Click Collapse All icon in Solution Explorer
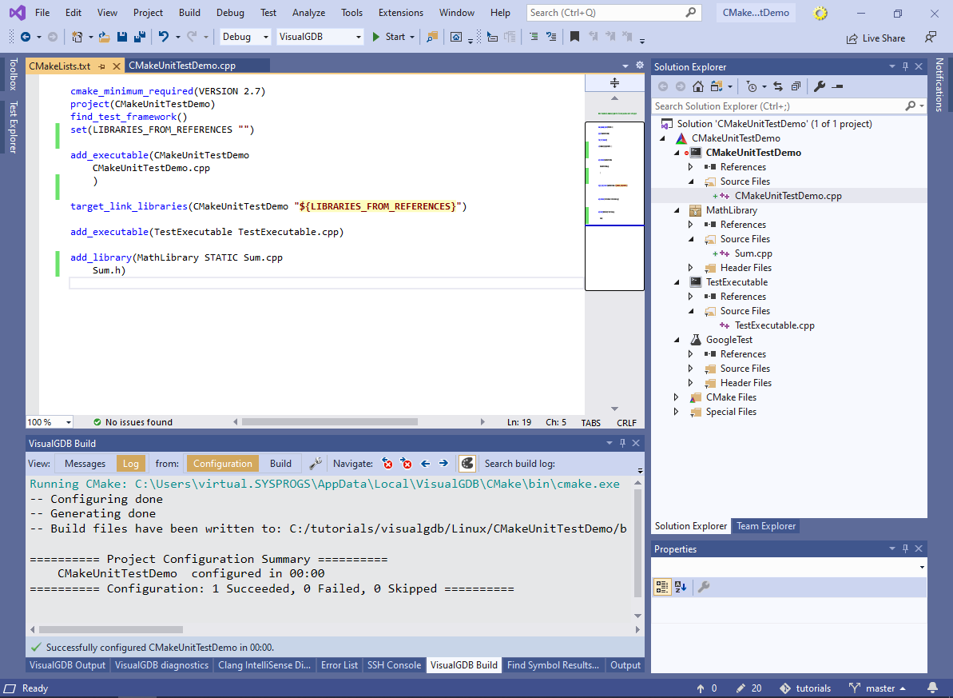 (796, 86)
